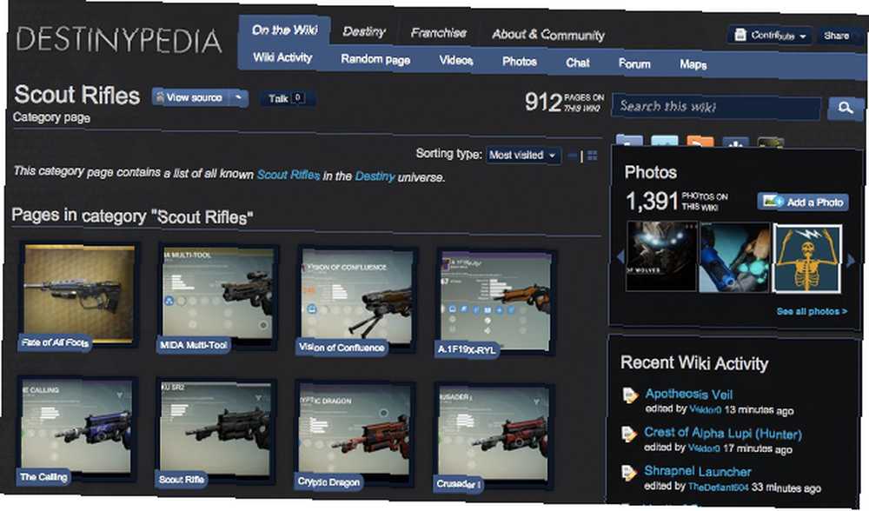Open the Talk page button
The height and width of the screenshot is (511, 869).
click(x=287, y=99)
